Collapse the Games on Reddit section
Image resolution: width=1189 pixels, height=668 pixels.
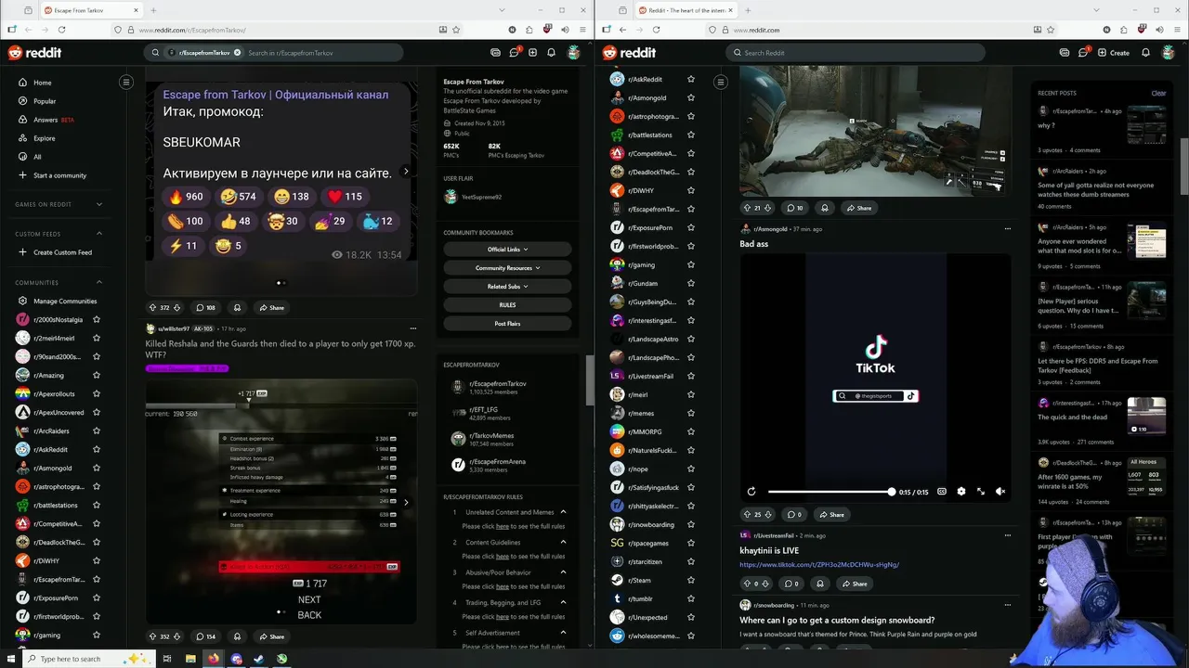(98, 204)
